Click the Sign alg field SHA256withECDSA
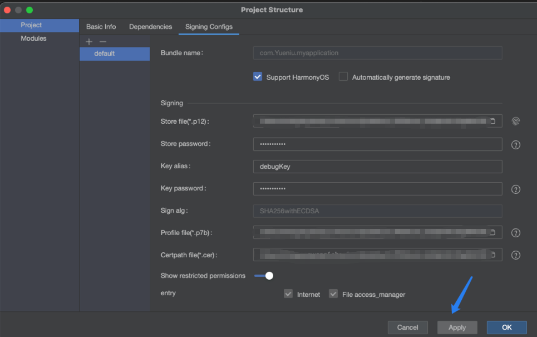This screenshot has width=537, height=337. click(377, 211)
